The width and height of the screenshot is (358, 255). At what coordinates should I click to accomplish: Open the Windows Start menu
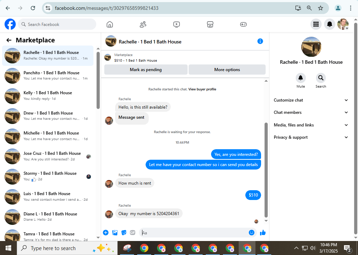pos(8,248)
